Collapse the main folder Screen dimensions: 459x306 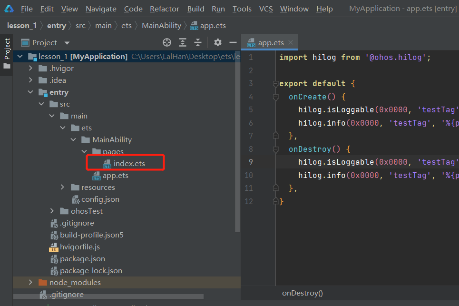[x=52, y=116]
